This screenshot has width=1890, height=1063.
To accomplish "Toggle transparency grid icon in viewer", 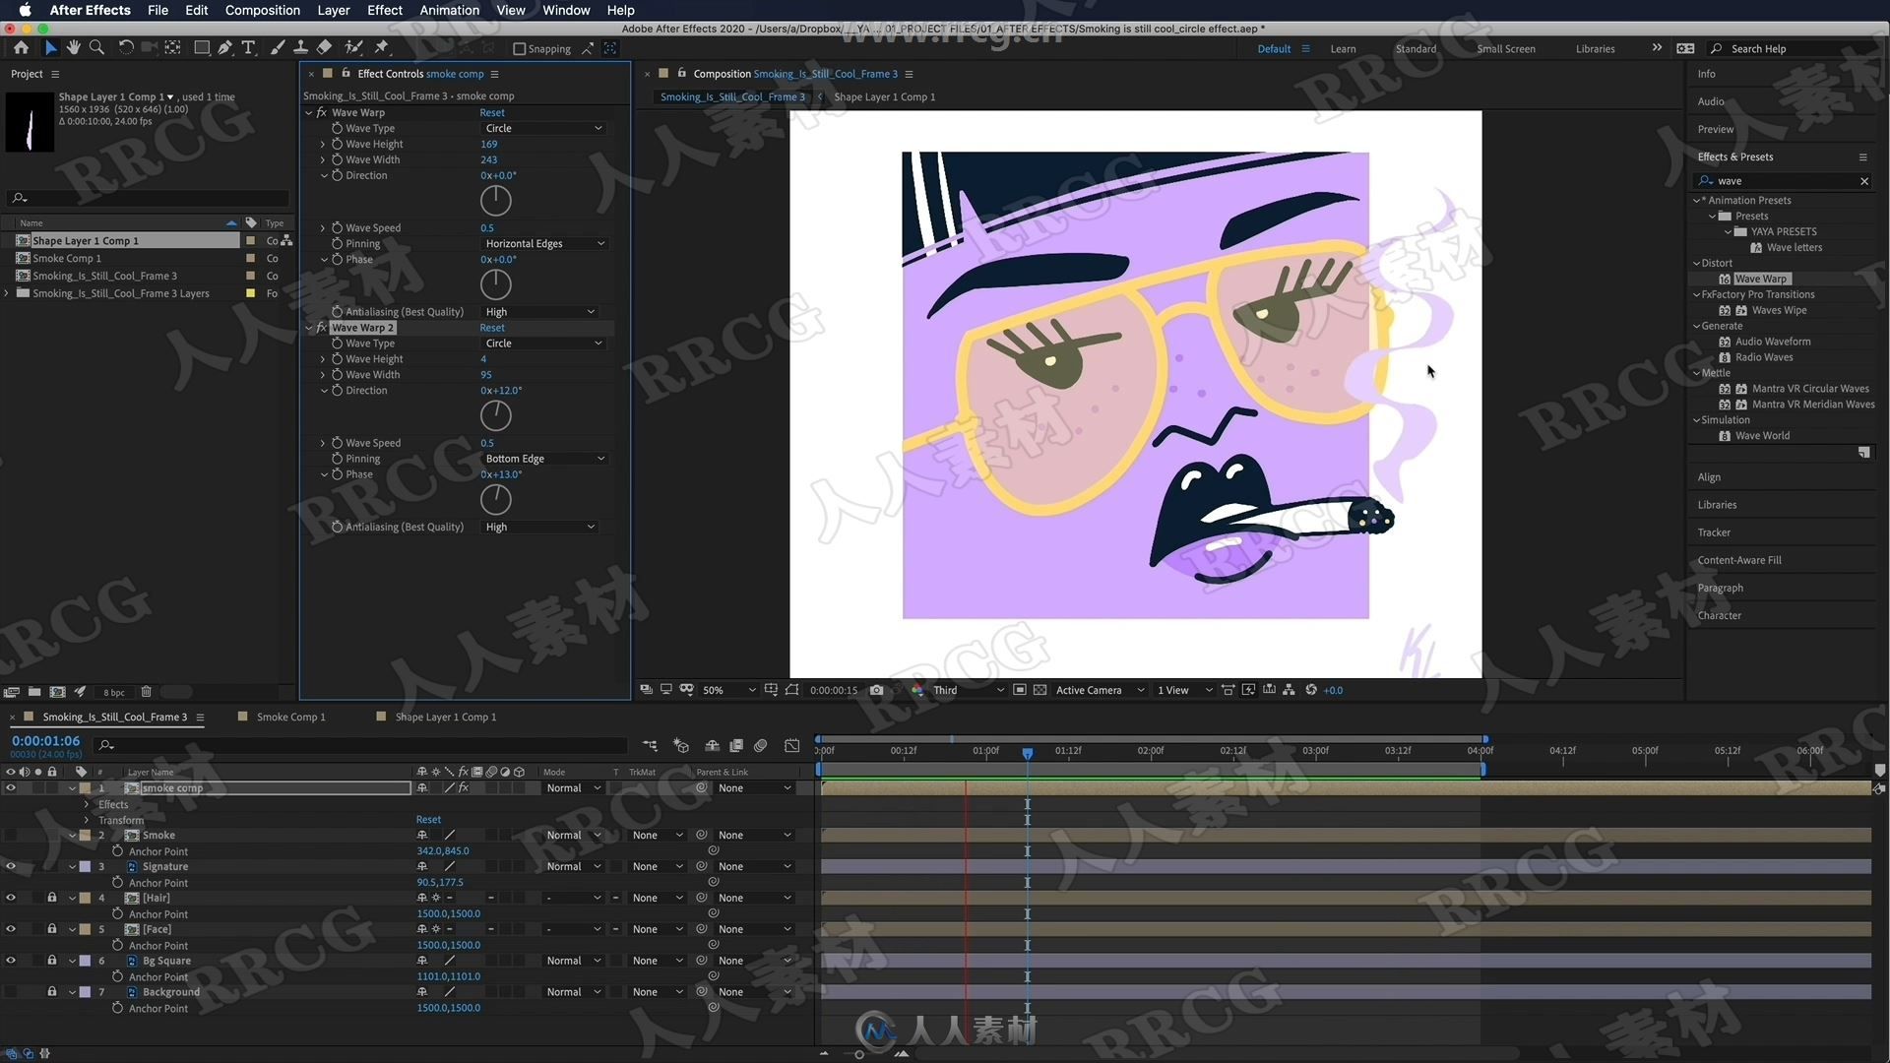I will click(1039, 690).
